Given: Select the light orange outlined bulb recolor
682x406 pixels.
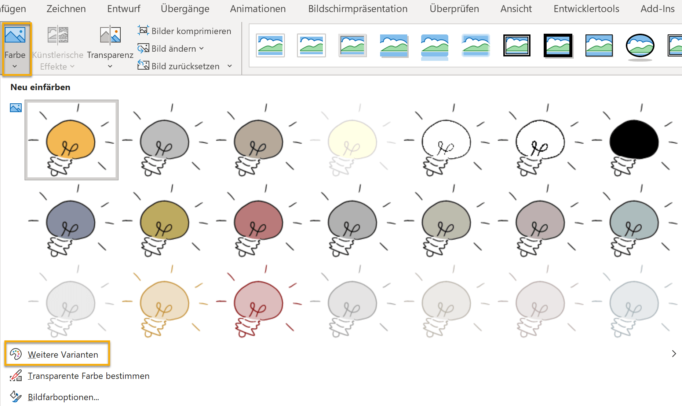Looking at the screenshot, I should coord(165,301).
